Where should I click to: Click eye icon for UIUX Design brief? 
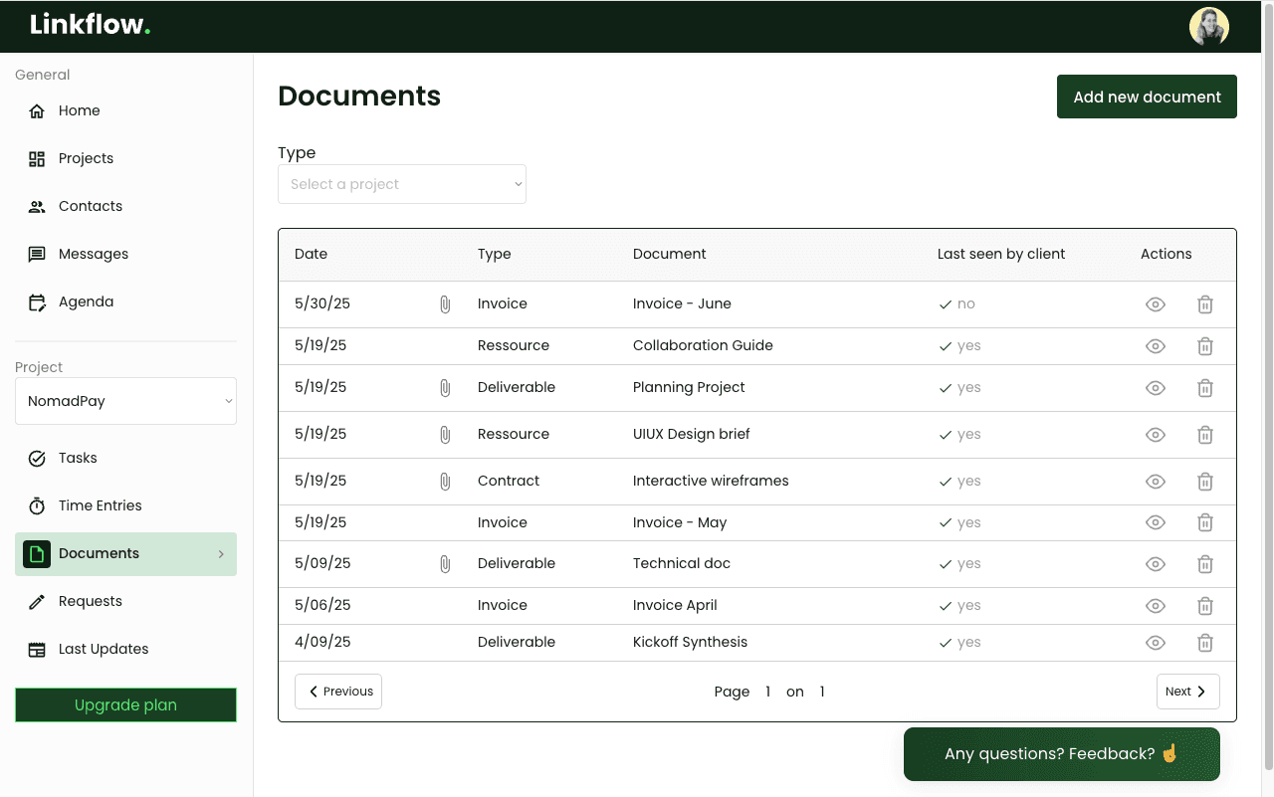pyautogui.click(x=1155, y=435)
